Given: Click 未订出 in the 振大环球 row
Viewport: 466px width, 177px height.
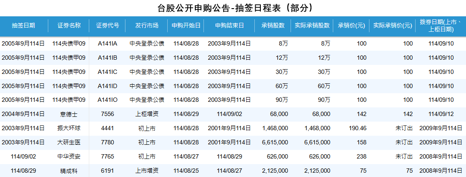Looking at the screenshot, I should click(x=404, y=128).
